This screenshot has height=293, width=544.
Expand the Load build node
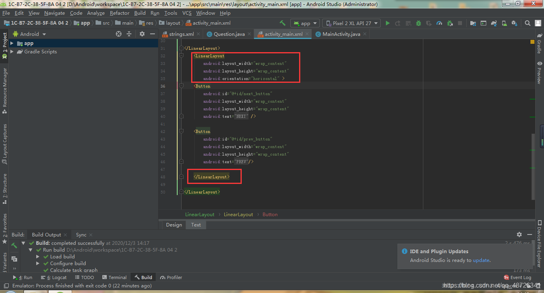(38, 256)
